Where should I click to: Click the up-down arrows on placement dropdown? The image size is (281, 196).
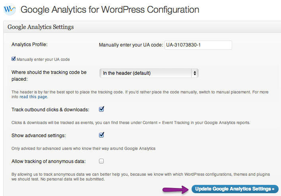click(194, 73)
